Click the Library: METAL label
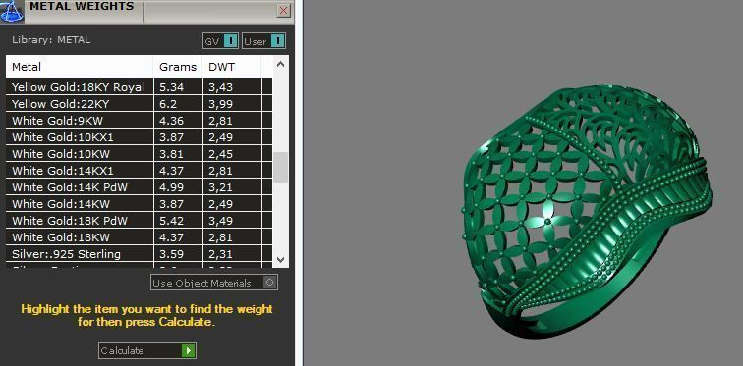The width and height of the screenshot is (743, 366). [51, 40]
